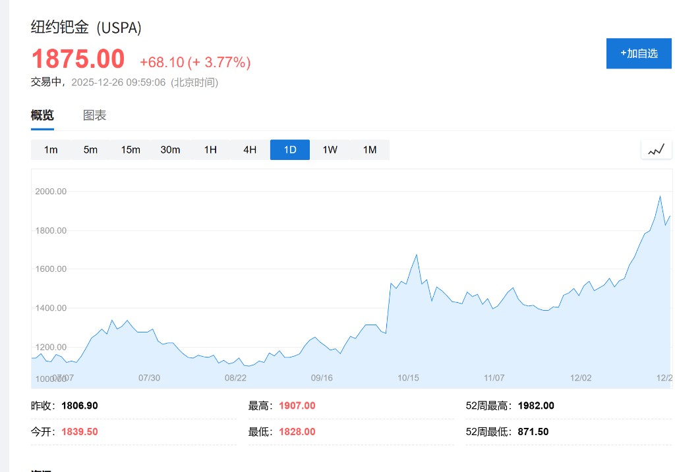Choose the 5m time interval

coord(90,150)
